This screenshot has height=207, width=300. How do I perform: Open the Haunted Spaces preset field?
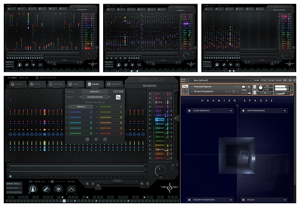[x=95, y=97]
